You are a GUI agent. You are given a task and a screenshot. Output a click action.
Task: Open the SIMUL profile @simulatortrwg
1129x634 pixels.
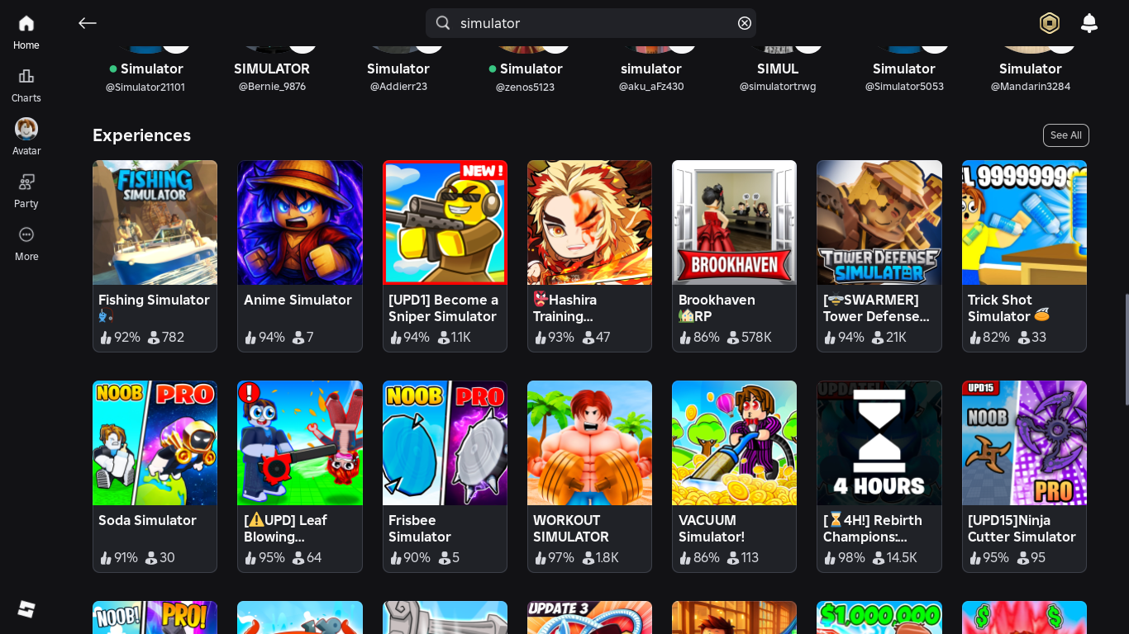coord(778,77)
